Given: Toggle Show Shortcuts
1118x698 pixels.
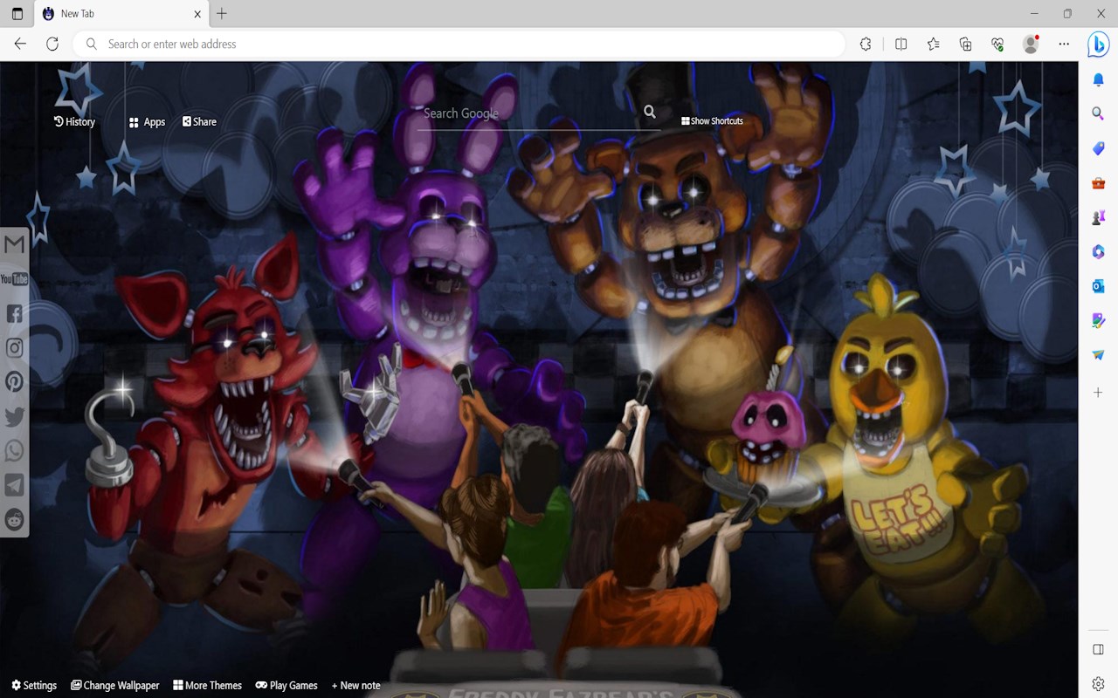Looking at the screenshot, I should coord(712,121).
